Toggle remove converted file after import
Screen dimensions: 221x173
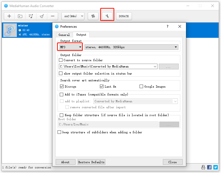[67, 107]
